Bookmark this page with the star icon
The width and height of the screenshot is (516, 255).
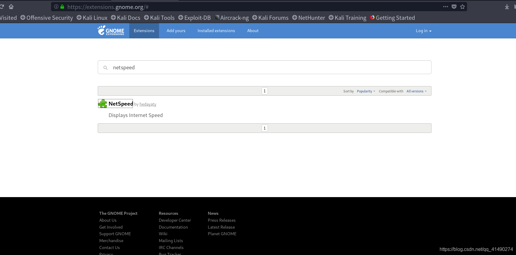[462, 7]
